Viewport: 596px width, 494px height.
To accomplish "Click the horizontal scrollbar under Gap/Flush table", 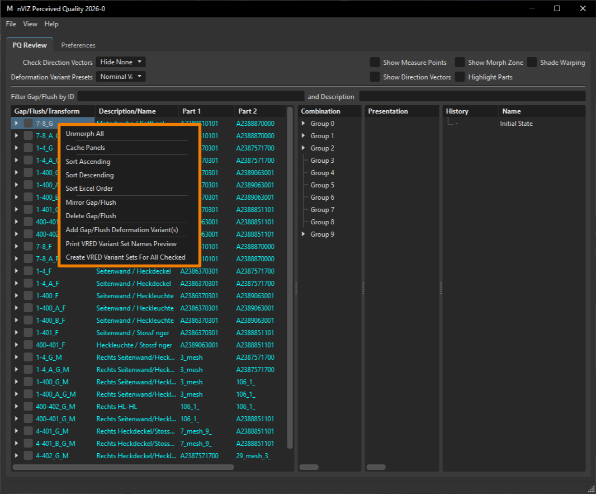I will [x=123, y=467].
